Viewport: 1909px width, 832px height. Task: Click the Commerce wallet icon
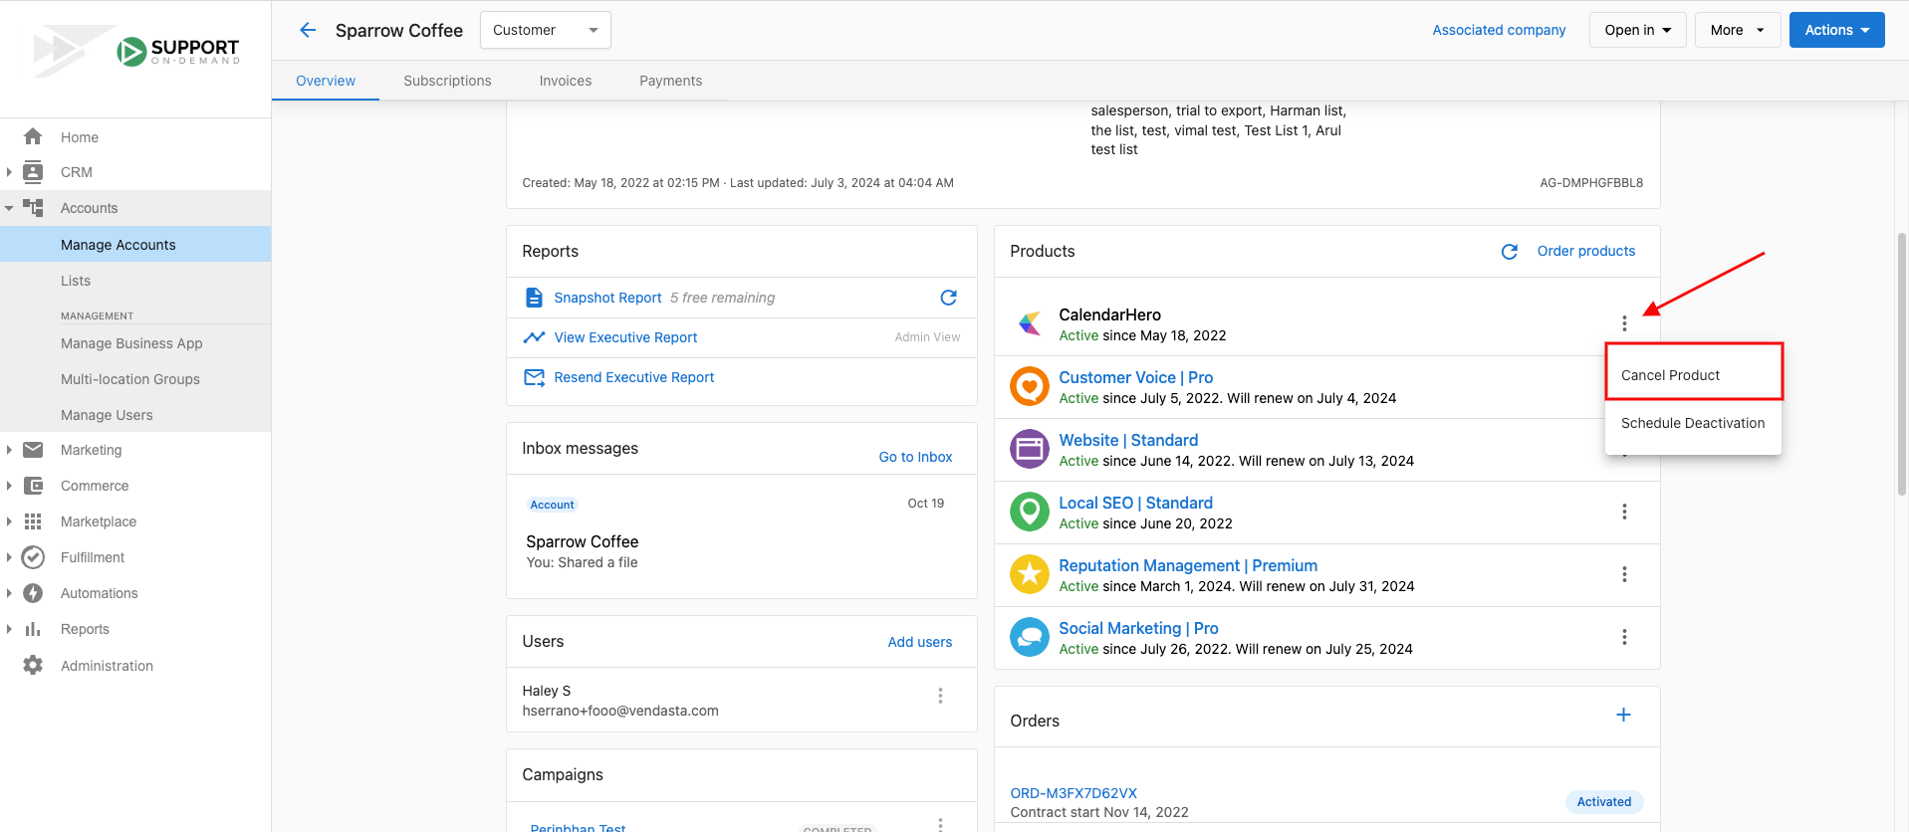tap(33, 486)
